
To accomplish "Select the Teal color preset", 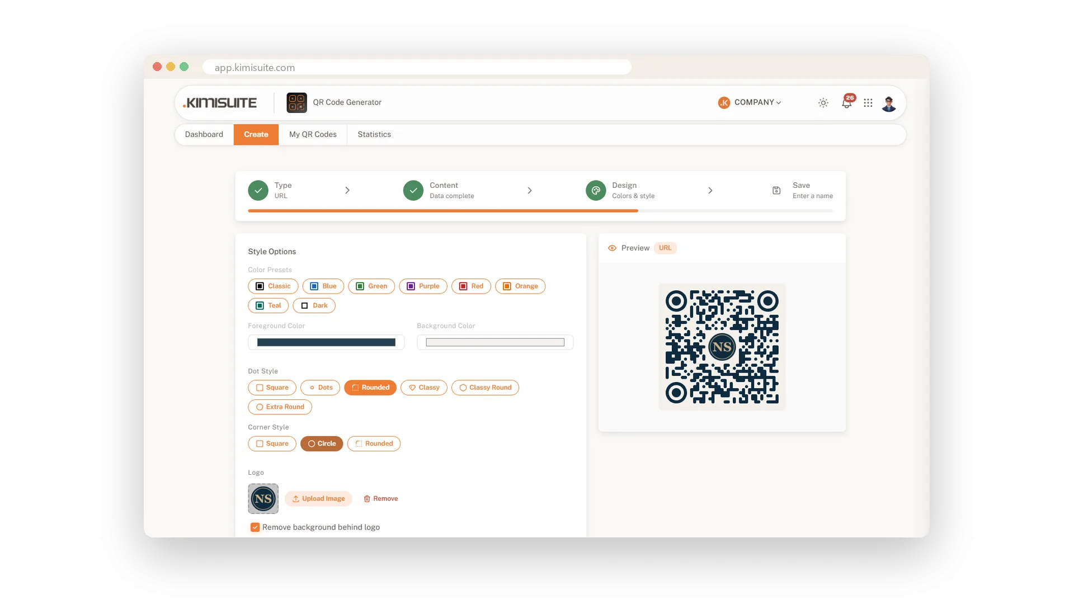I will click(x=268, y=306).
